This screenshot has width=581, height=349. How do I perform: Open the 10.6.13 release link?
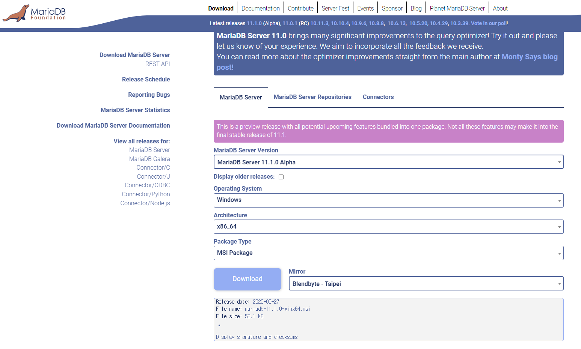point(397,23)
